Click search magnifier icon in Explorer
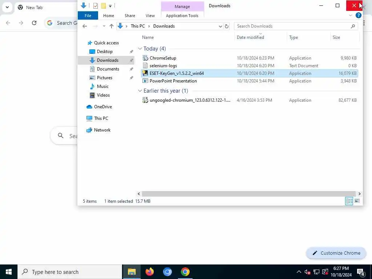Image resolution: width=372 pixels, height=279 pixels. (x=353, y=26)
